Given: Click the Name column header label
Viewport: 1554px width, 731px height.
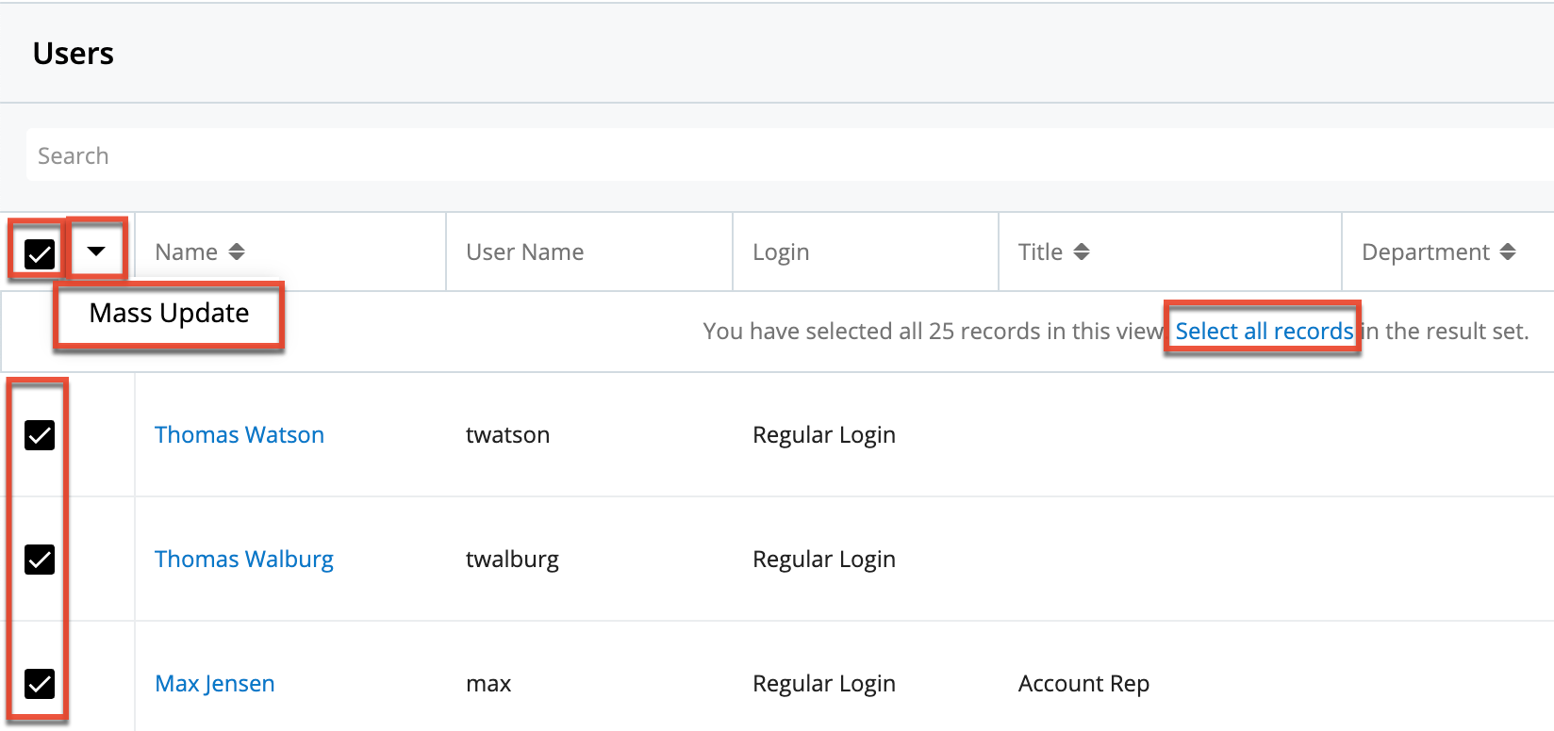Looking at the screenshot, I should [x=187, y=252].
